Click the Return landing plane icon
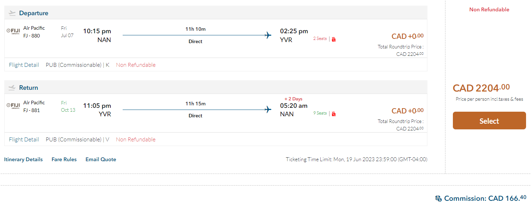This screenshot has height=205, width=531. coord(12,88)
